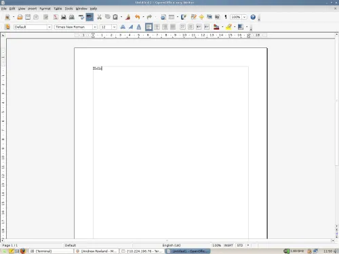Open the Font Color dropdown arrow

pyautogui.click(x=222, y=27)
